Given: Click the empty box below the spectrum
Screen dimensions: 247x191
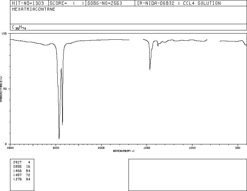Looking at the screenshot, I should click(x=188, y=175).
